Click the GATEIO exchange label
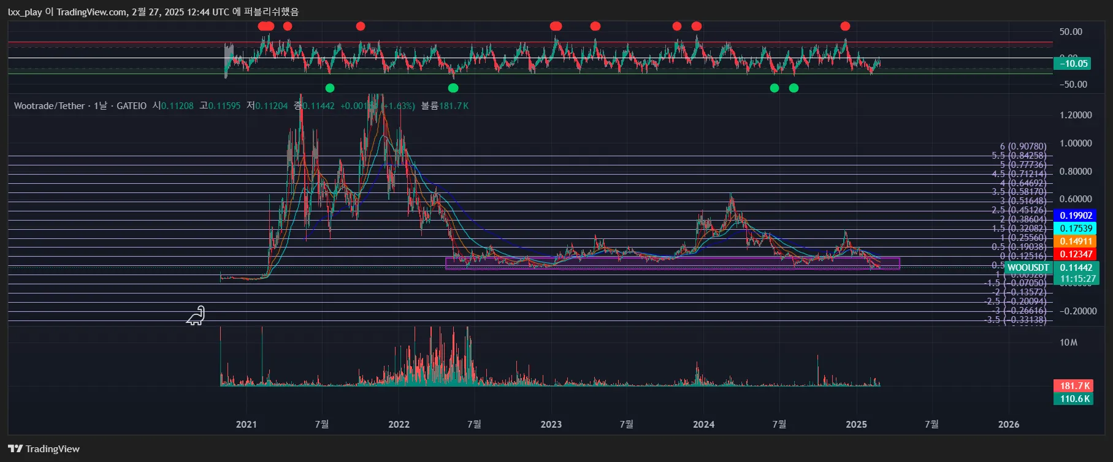 131,106
